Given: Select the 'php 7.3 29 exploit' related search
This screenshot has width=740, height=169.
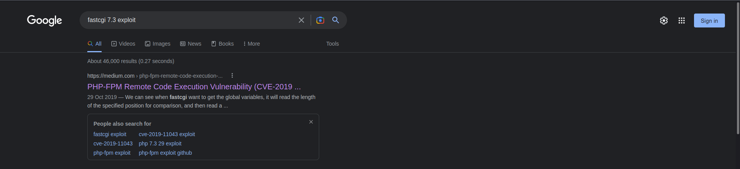Looking at the screenshot, I should tap(160, 143).
